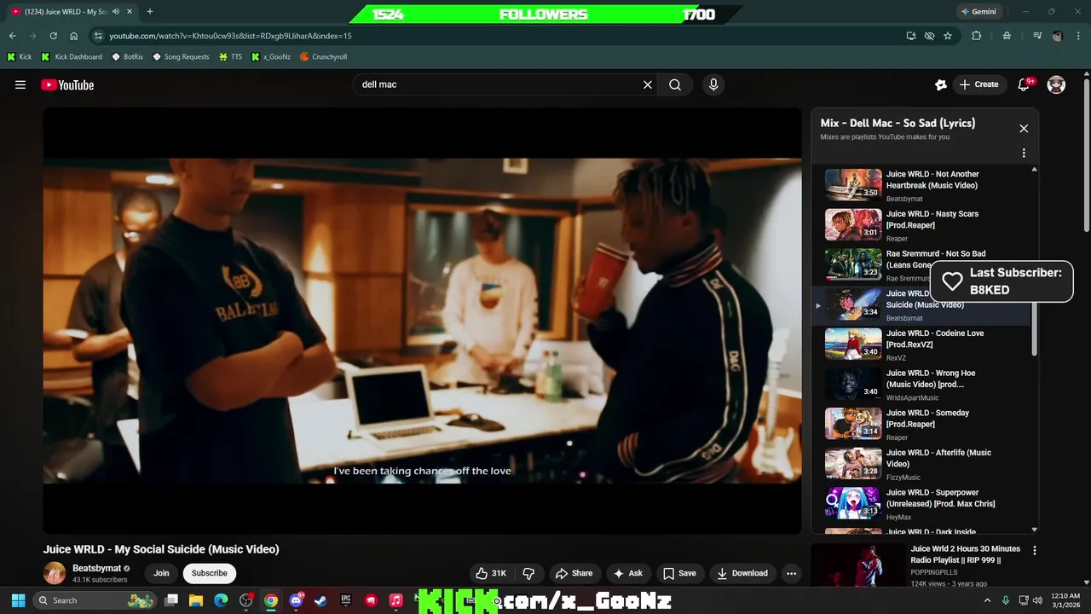Download the video

[742, 573]
